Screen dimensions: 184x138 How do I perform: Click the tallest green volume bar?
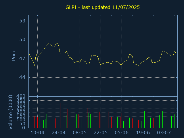(x=113, y=113)
